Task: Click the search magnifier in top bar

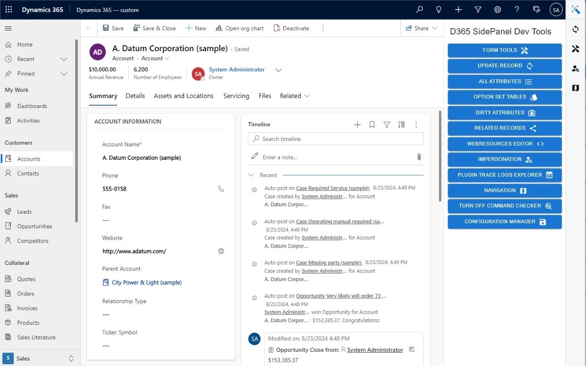Action: coord(419,10)
